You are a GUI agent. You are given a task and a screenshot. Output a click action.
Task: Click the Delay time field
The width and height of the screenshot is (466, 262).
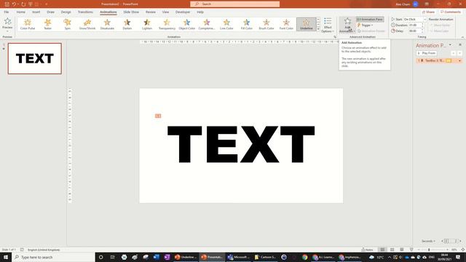pos(414,31)
